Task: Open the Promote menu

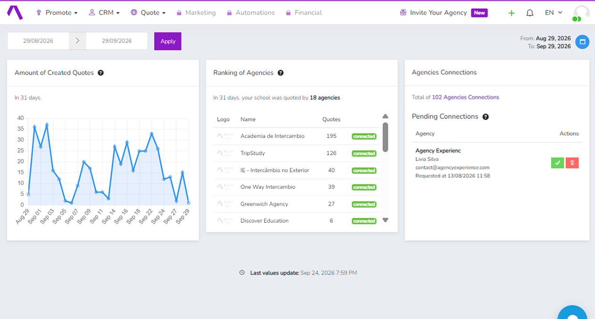Action: tap(57, 13)
